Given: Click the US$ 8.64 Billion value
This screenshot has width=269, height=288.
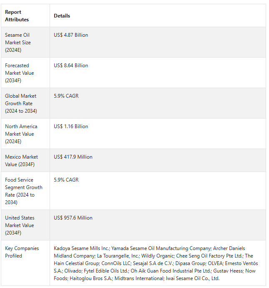Looking at the screenshot, I should (71, 66).
